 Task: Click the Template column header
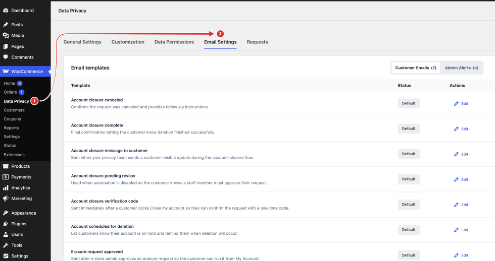click(x=80, y=85)
